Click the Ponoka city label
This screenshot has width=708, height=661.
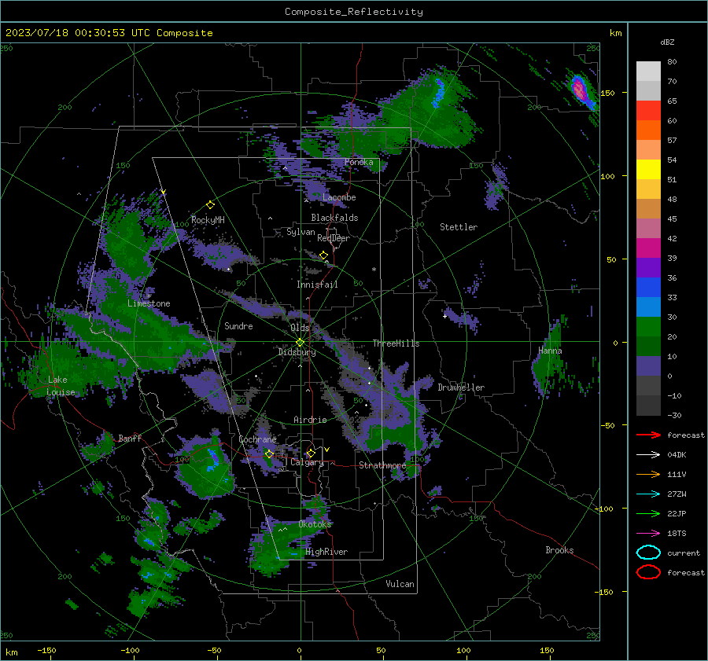359,162
